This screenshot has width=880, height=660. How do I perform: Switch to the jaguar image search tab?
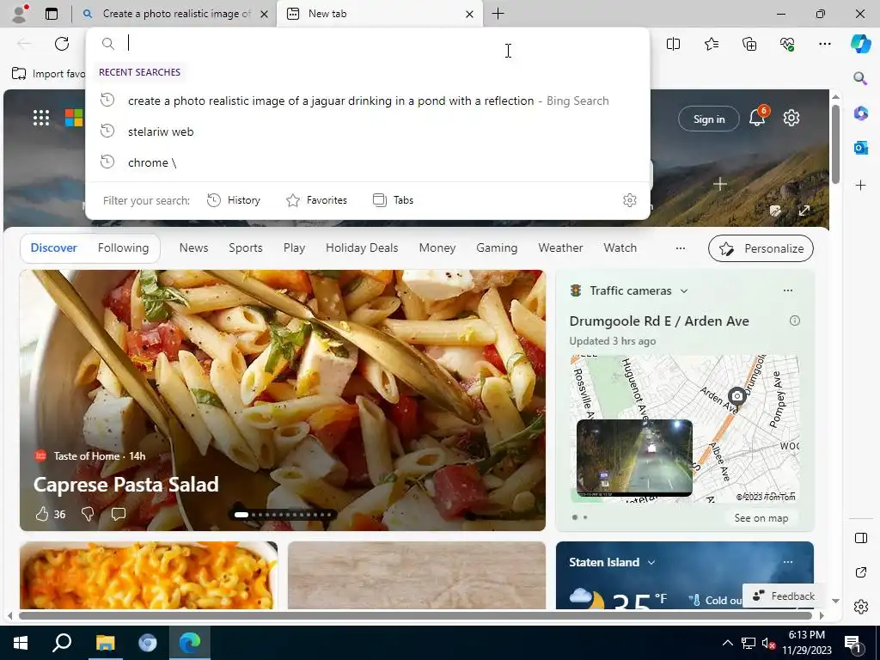[175, 14]
